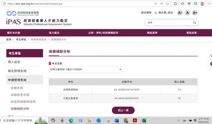Image resolution: width=212 pixels, height=124 pixels.
Task: Open Copilot from the taskbar
Action: (x=53, y=120)
